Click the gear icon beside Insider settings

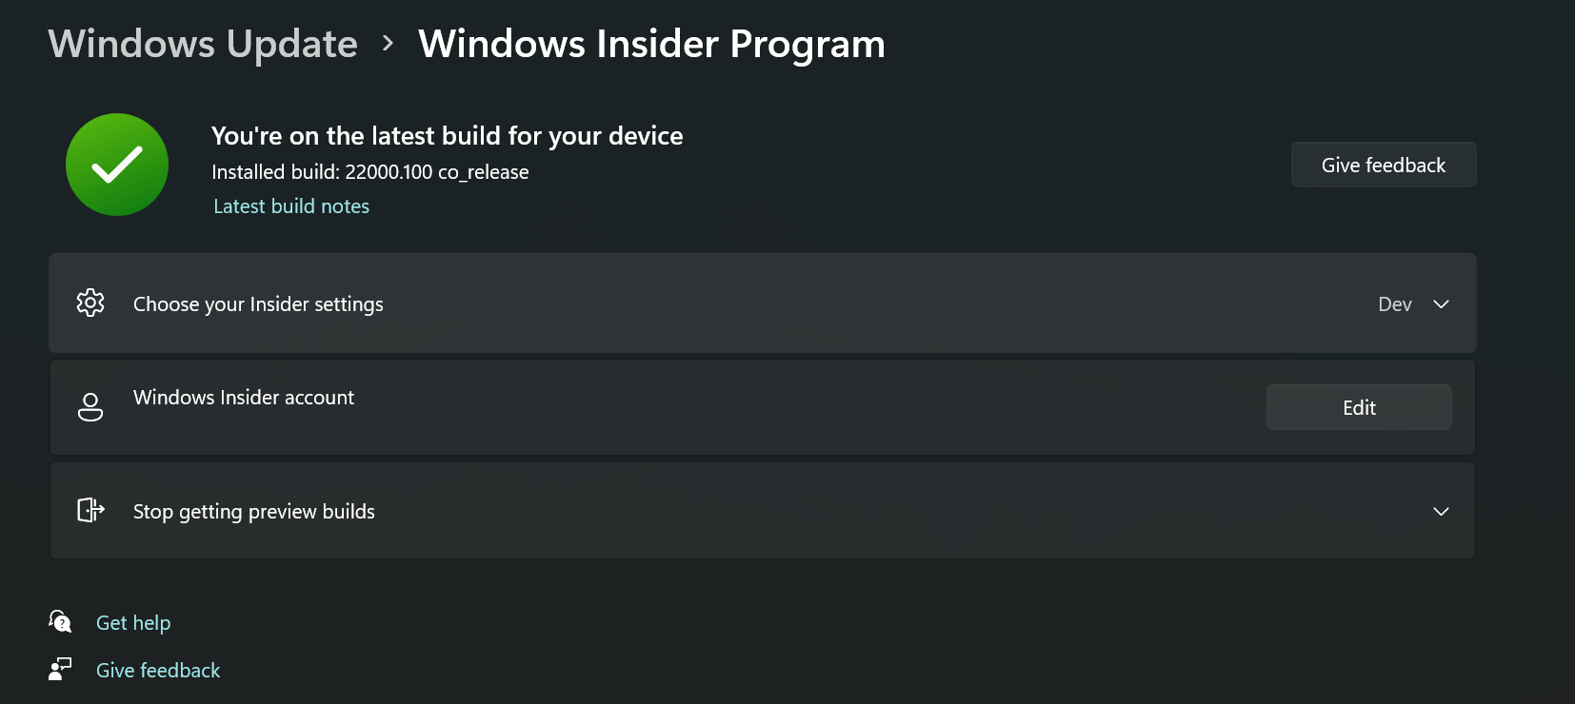tap(90, 303)
